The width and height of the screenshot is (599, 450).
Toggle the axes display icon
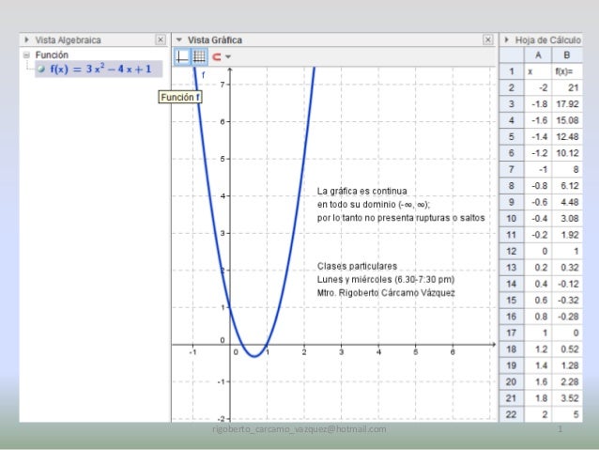[183, 56]
